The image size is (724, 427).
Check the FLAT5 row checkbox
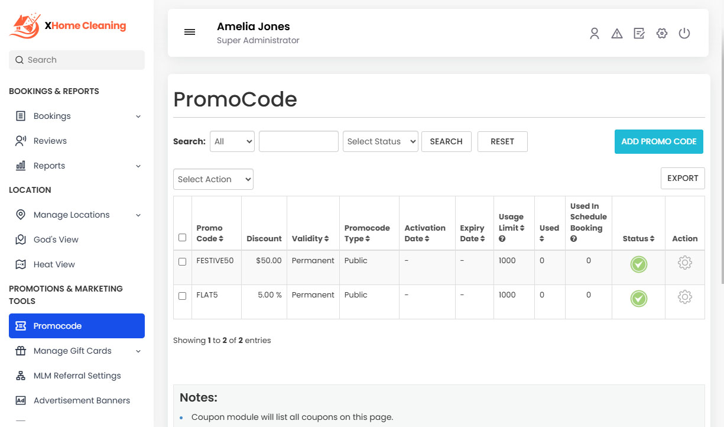tap(182, 295)
